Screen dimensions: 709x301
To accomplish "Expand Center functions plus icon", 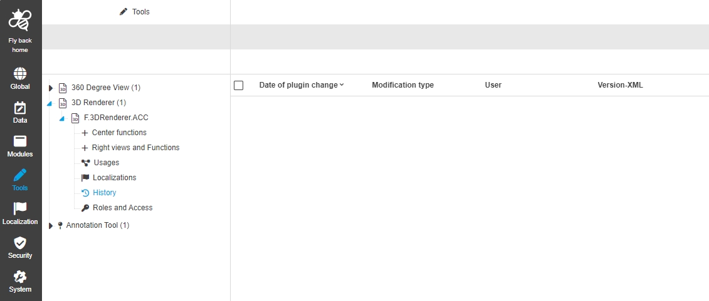I will [85, 133].
